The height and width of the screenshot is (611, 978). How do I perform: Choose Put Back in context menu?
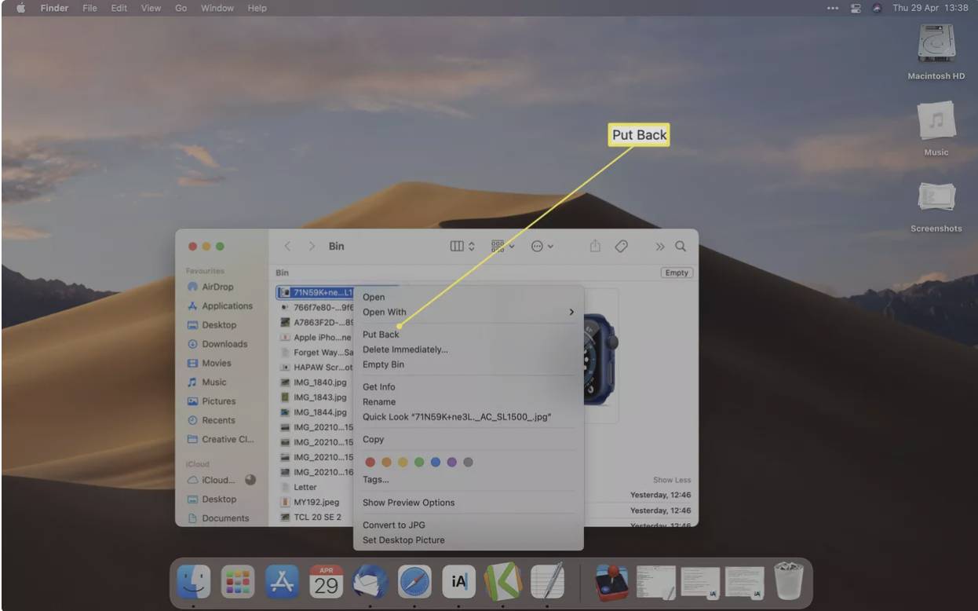381,335
